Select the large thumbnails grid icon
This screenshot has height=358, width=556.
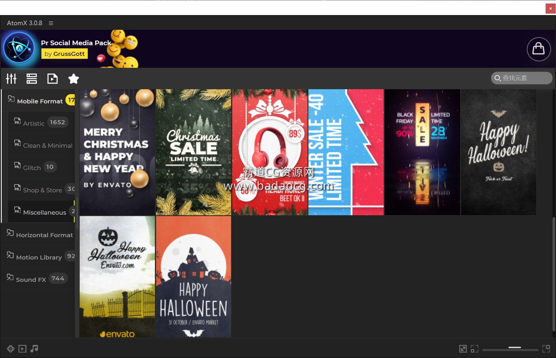pyautogui.click(x=546, y=349)
